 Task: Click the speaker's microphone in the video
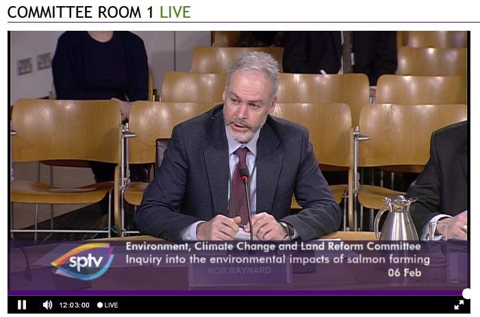tap(246, 199)
